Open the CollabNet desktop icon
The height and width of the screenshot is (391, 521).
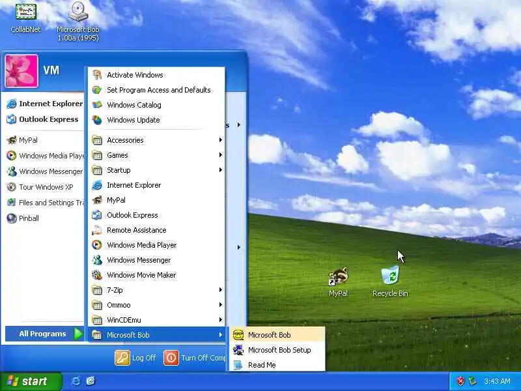pyautogui.click(x=25, y=18)
